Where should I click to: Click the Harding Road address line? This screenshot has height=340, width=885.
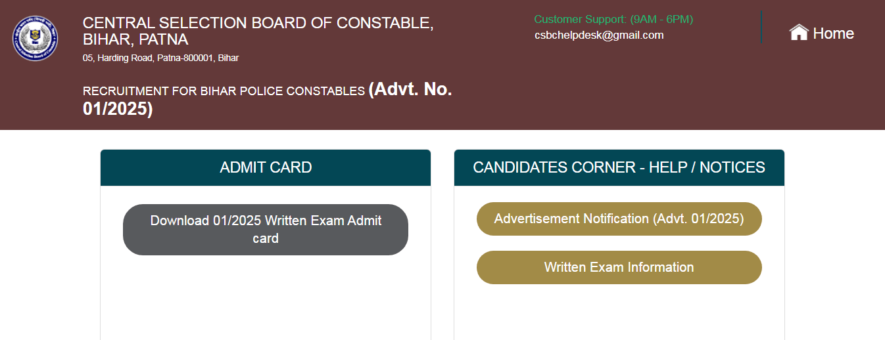[x=160, y=58]
